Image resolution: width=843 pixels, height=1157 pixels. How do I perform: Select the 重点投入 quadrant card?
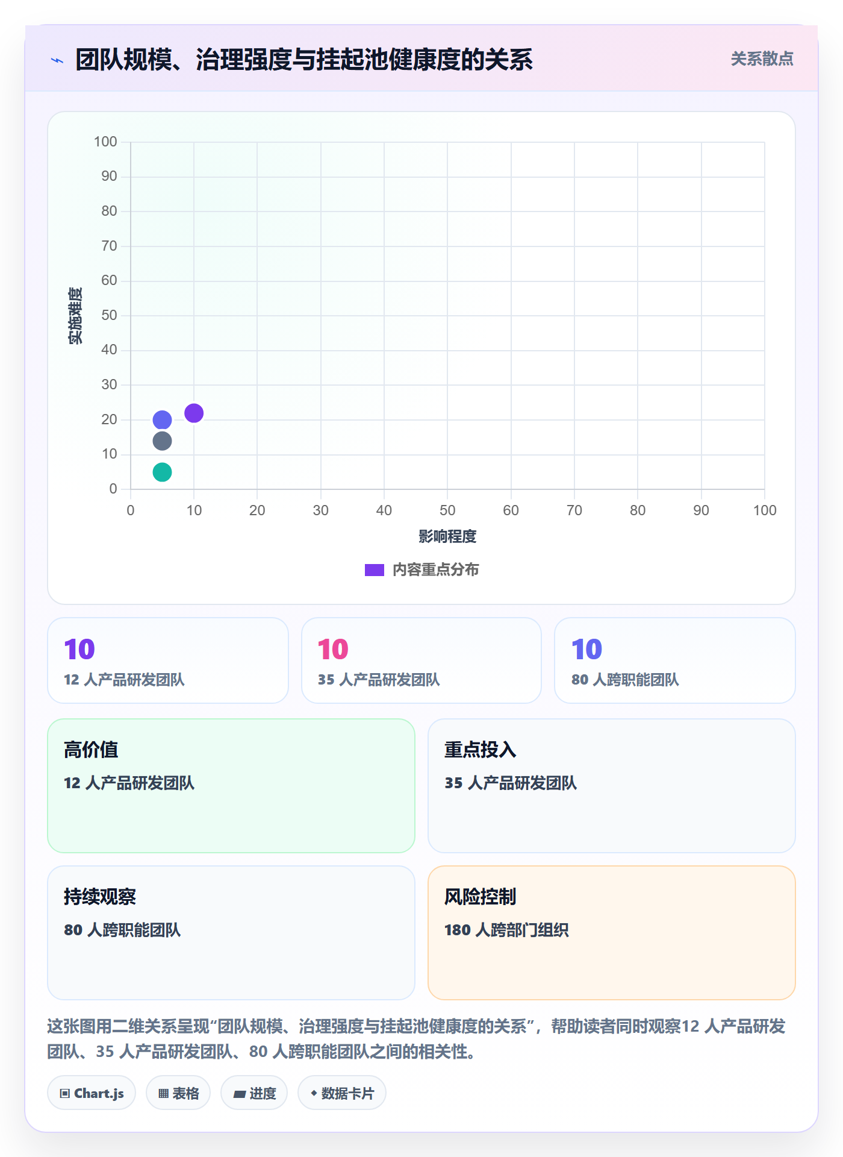(x=612, y=786)
